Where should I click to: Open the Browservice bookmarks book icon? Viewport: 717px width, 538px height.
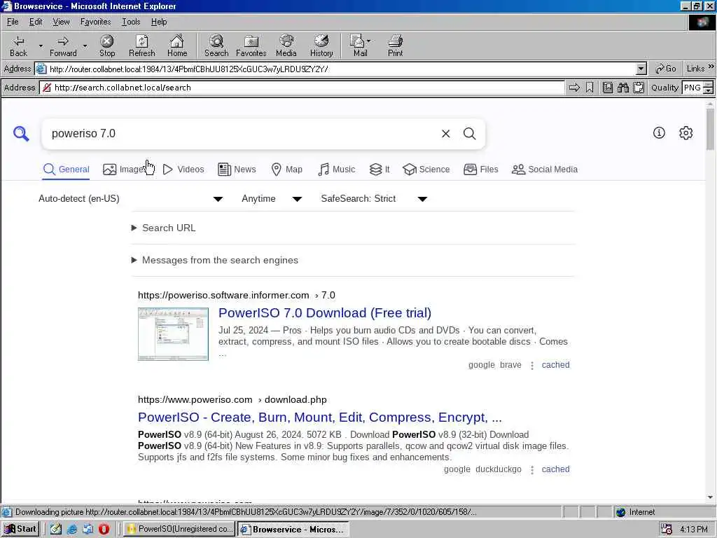(x=608, y=88)
